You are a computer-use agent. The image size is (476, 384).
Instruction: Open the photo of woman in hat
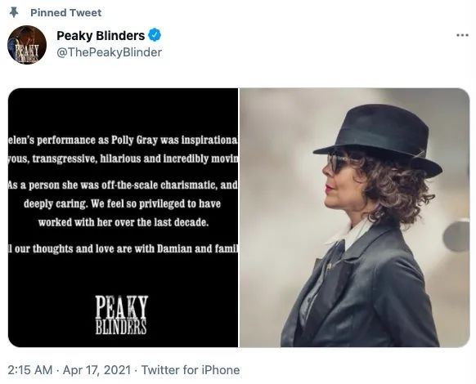pyautogui.click(x=355, y=217)
